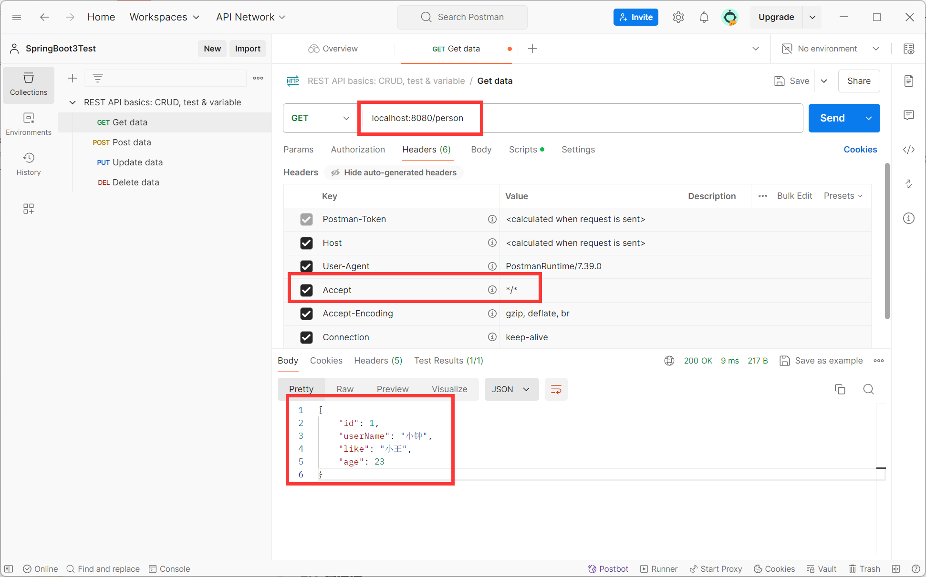
Task: Toggle response line wrap icon
Action: point(556,389)
